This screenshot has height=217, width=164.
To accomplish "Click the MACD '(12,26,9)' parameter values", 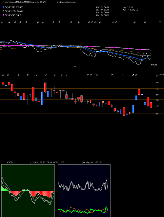I will [45, 162].
